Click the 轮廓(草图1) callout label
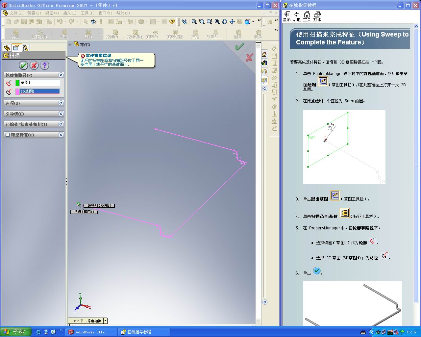421x337 pixels. 84,212
